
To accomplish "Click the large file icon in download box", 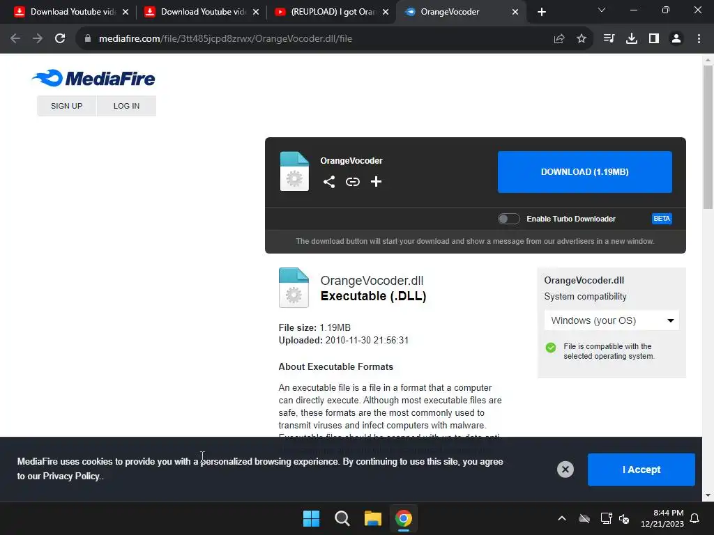I will pyautogui.click(x=294, y=171).
